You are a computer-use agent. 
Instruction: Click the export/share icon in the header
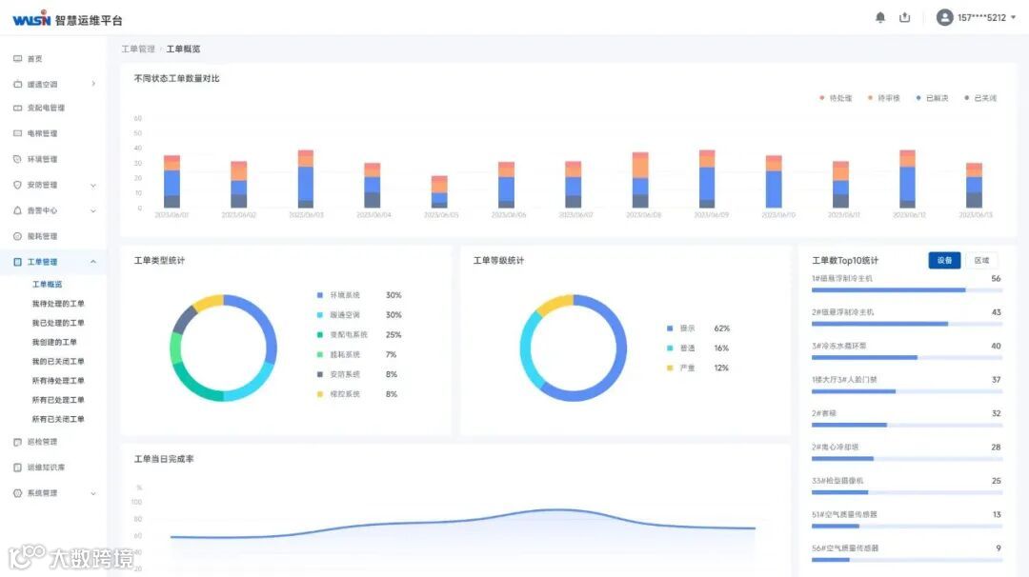click(x=904, y=18)
